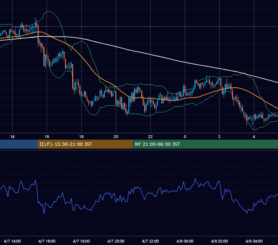Click the 4/7 16:00 date label

(47, 241)
